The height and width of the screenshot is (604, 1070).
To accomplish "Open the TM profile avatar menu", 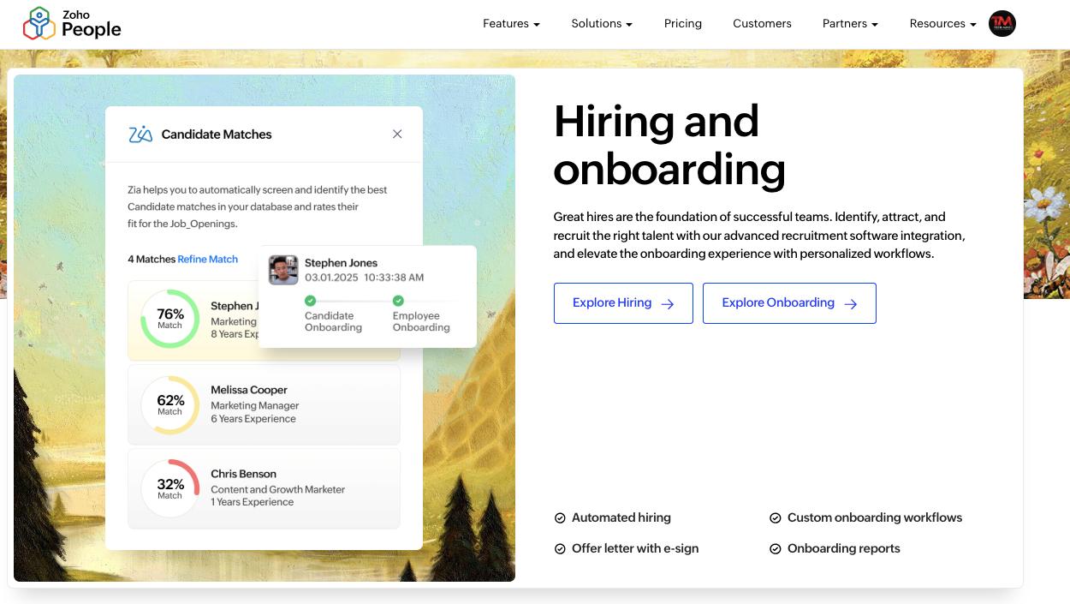I will 1002,23.
